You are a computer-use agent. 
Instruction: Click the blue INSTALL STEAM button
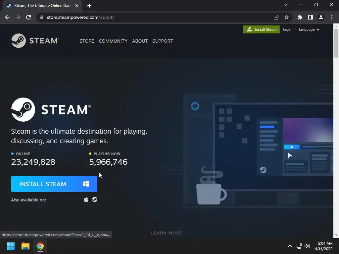point(54,184)
